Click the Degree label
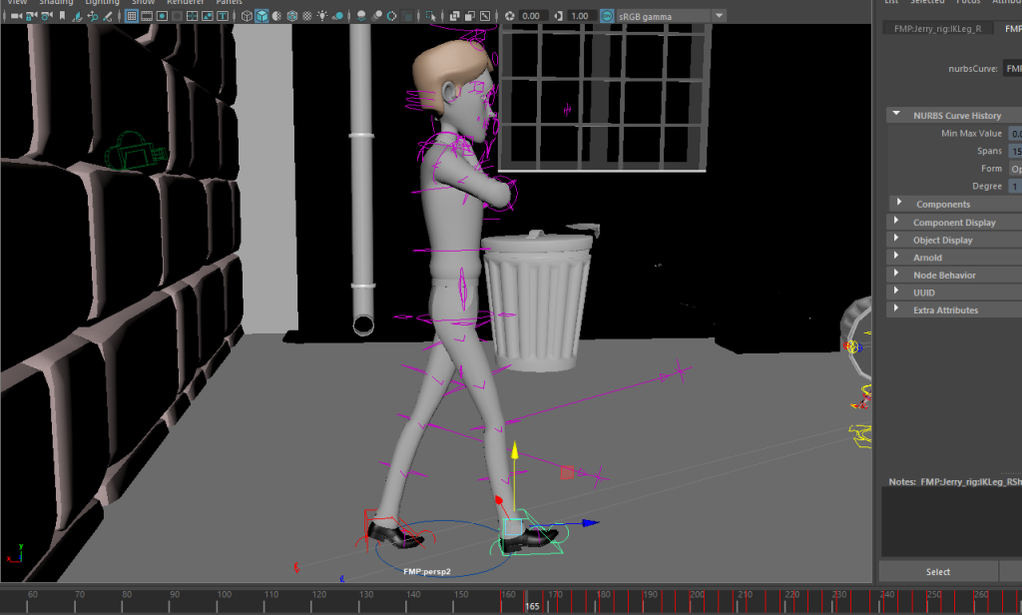Screen dimensions: 1022x615 987,186
